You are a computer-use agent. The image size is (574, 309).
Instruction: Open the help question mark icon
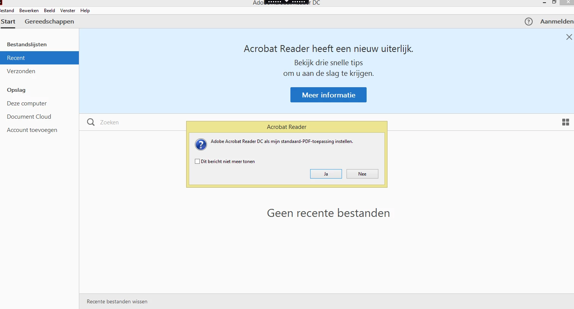[x=529, y=22]
